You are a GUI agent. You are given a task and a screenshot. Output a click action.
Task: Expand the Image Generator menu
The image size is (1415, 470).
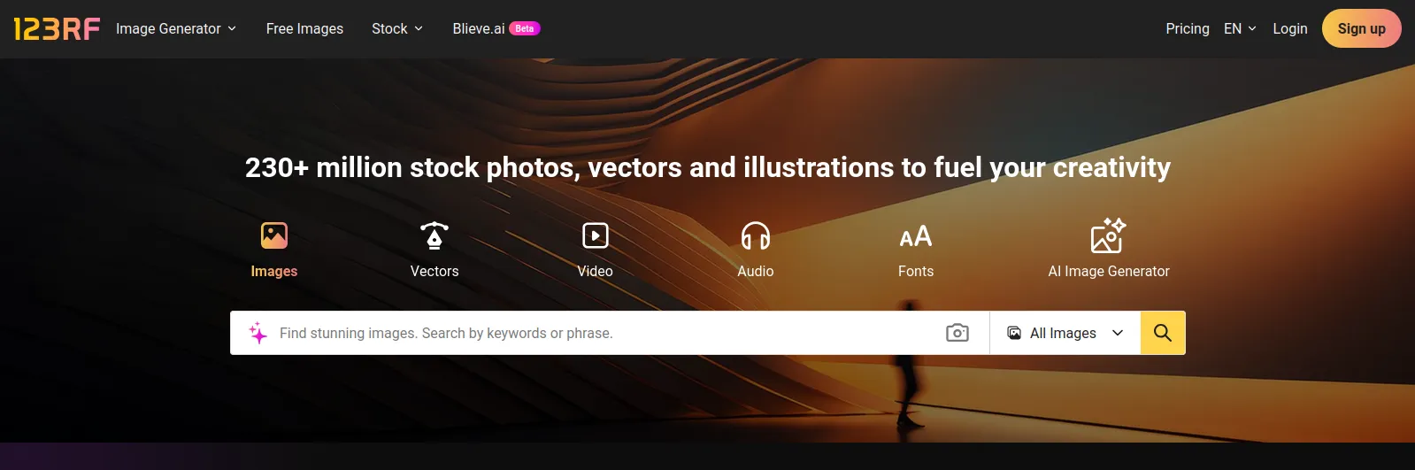[176, 28]
